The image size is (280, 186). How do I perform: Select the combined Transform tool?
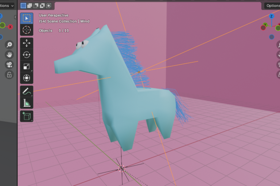(27, 77)
